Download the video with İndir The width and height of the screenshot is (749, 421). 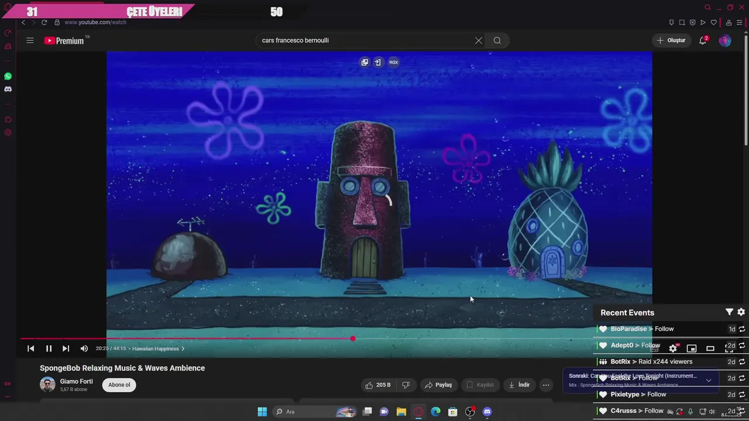coord(519,385)
